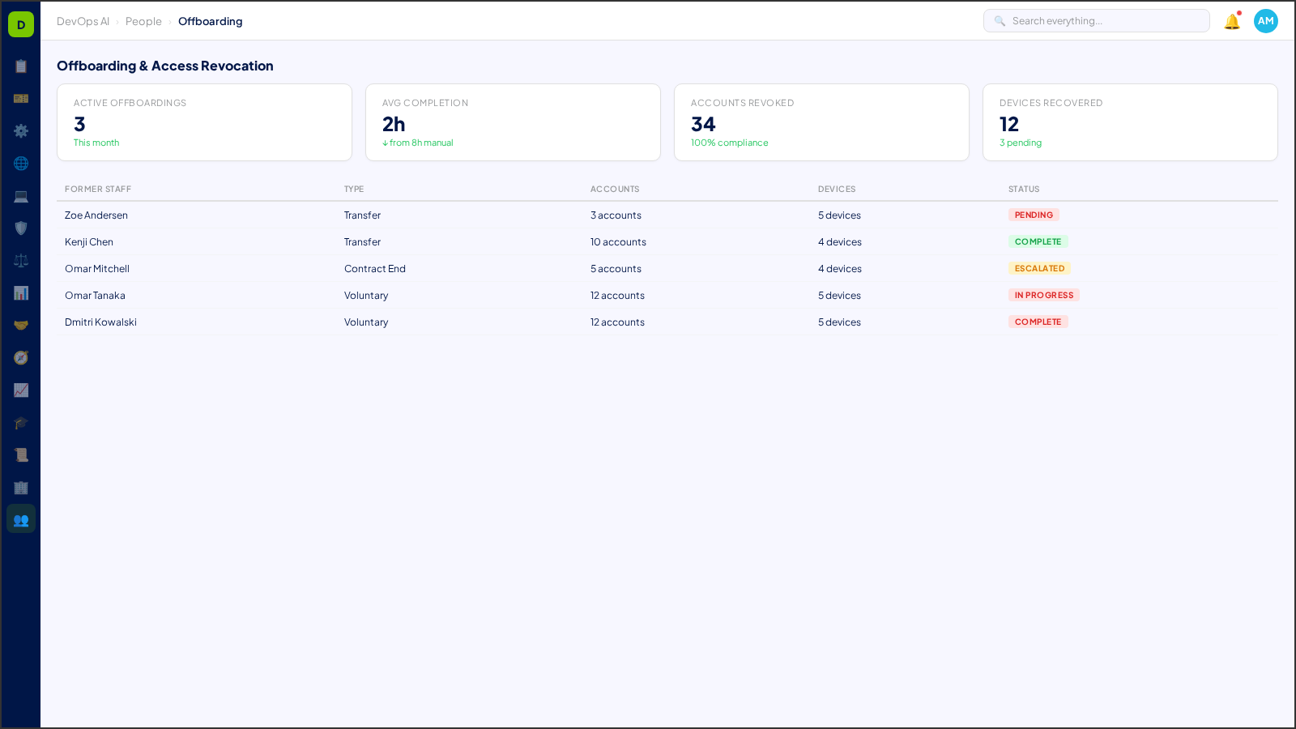The height and width of the screenshot is (729, 1296).
Task: Open the compass navigation sidebar icon
Action: pyautogui.click(x=21, y=357)
